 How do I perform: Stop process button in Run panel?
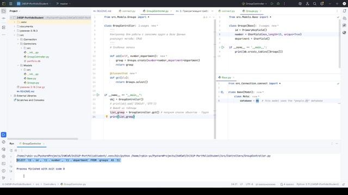tap(16, 151)
